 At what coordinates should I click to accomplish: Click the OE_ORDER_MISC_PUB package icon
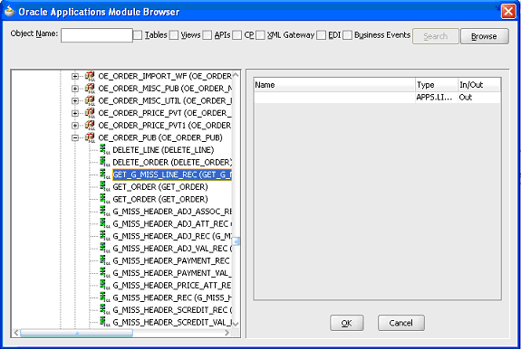pos(90,89)
